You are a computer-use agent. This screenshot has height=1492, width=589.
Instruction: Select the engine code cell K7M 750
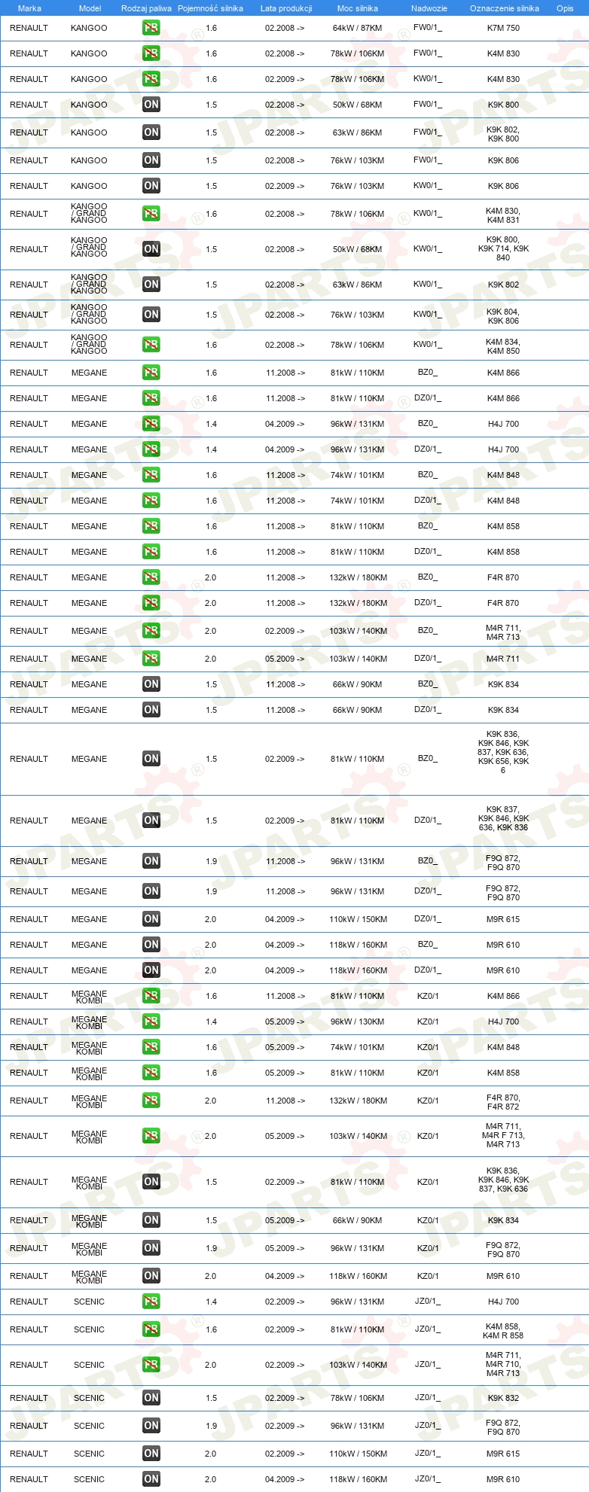point(503,28)
